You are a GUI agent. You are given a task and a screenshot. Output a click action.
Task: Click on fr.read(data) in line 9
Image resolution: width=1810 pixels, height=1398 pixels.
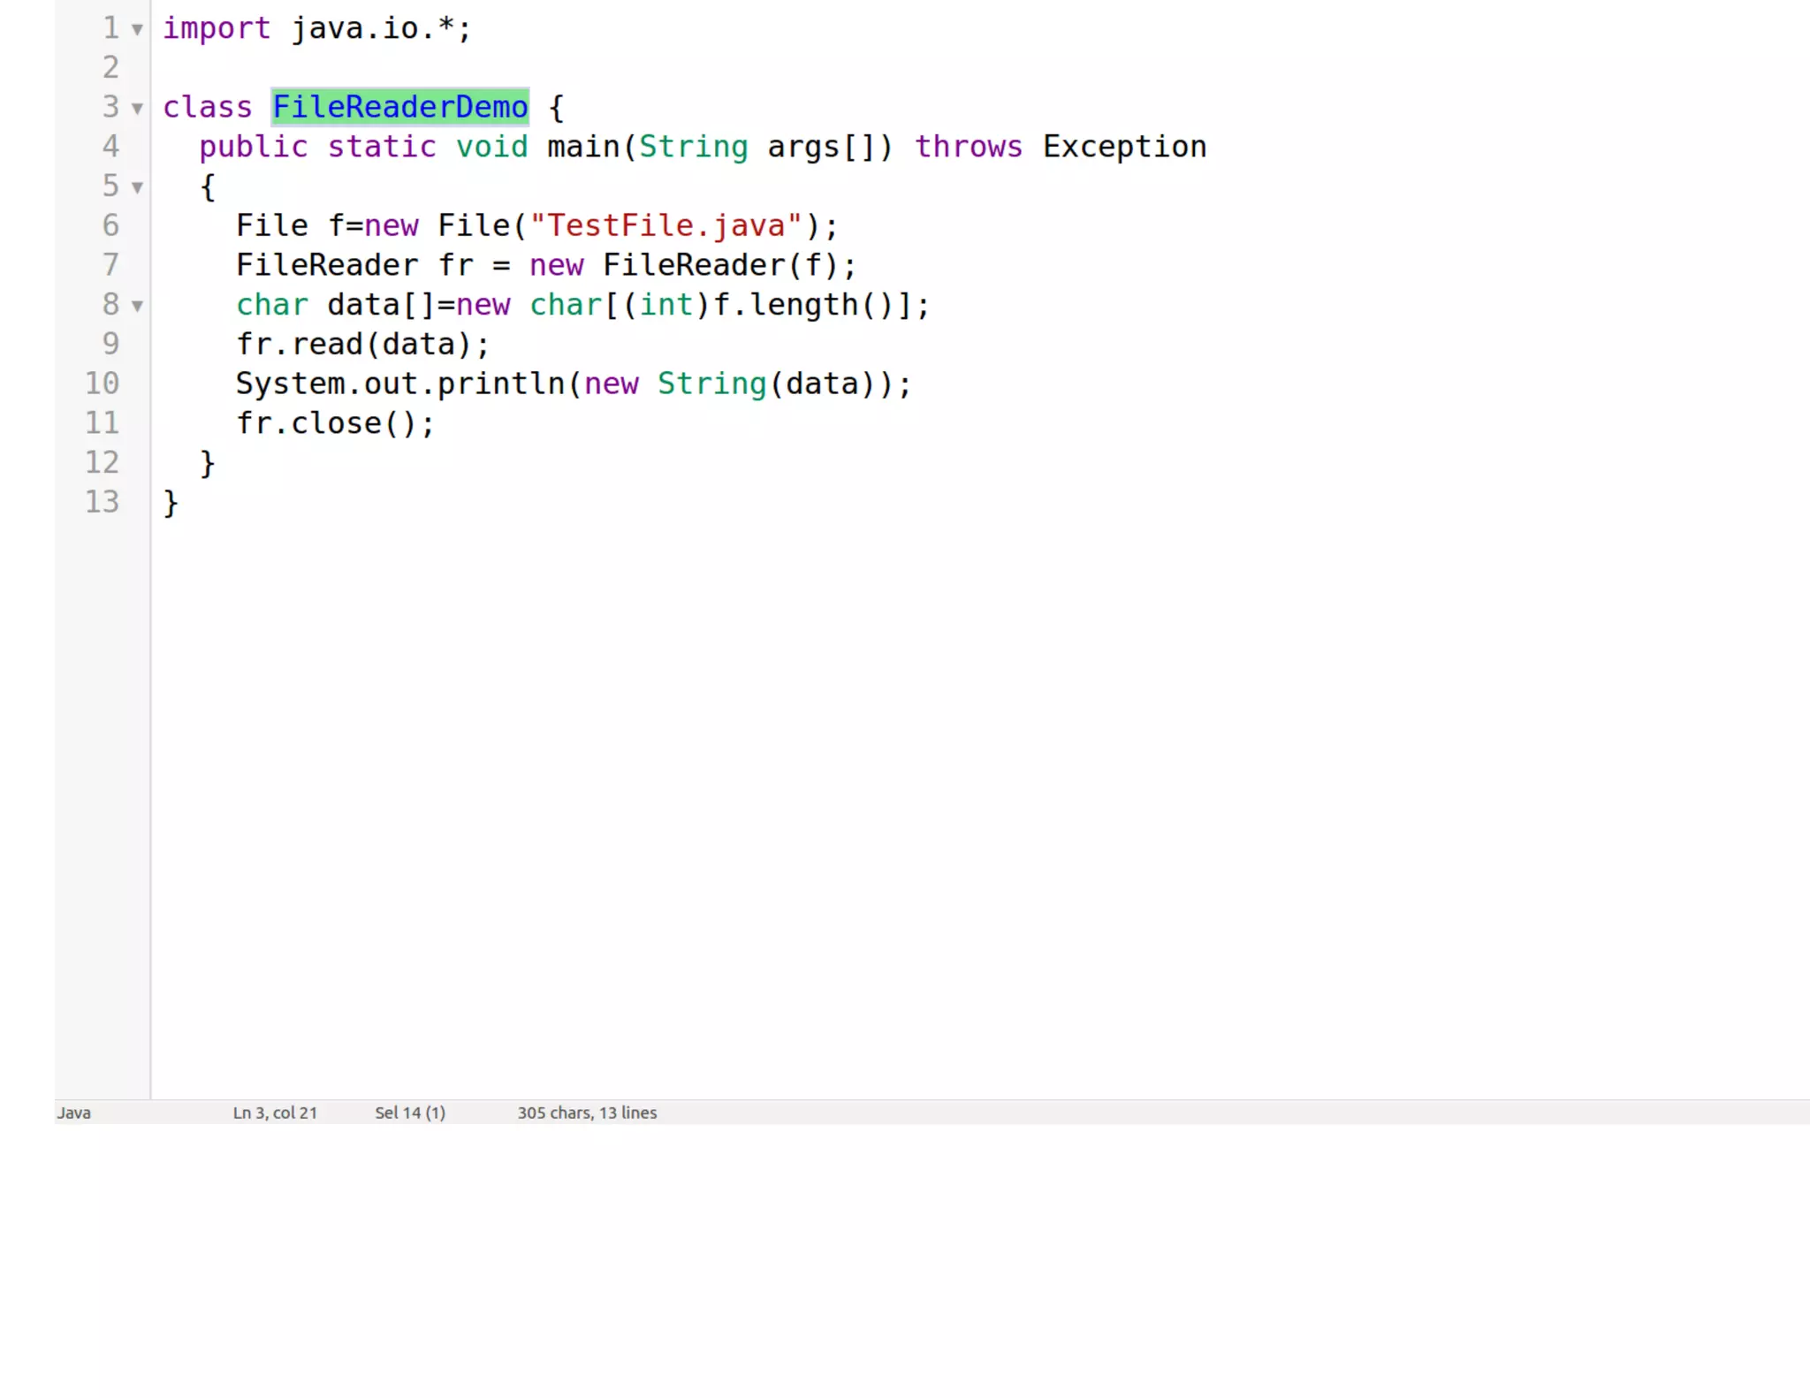tap(361, 344)
